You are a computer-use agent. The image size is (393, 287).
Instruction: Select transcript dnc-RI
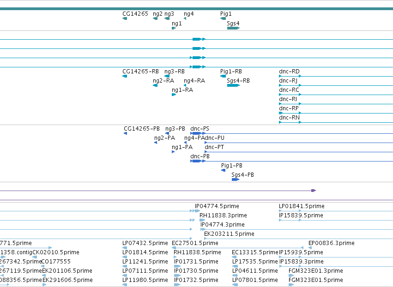click(288, 99)
